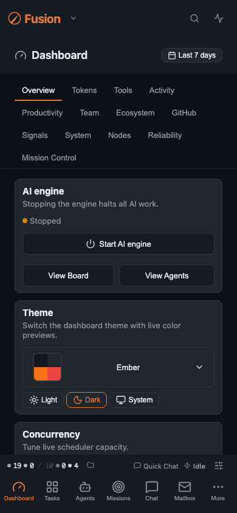Open the Mission Control tab
The height and width of the screenshot is (513, 237).
point(49,157)
